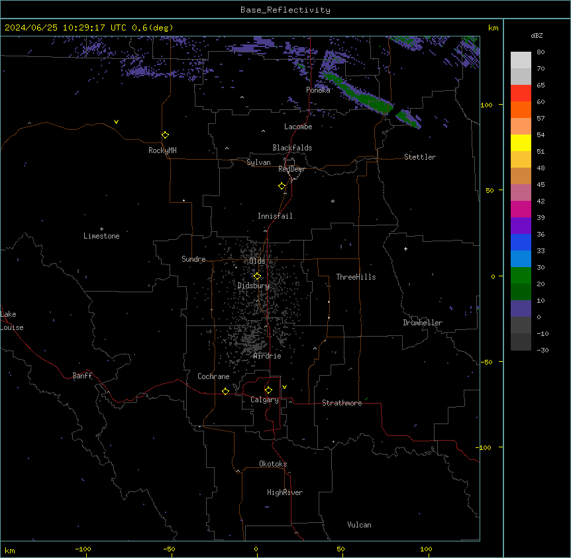The width and height of the screenshot is (571, 558).
Task: Click the 50 tick on the bottom axis
Action: click(340, 549)
